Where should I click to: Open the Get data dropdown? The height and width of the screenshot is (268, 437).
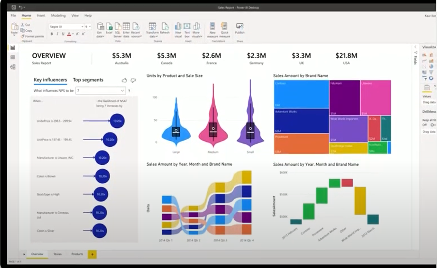point(100,34)
